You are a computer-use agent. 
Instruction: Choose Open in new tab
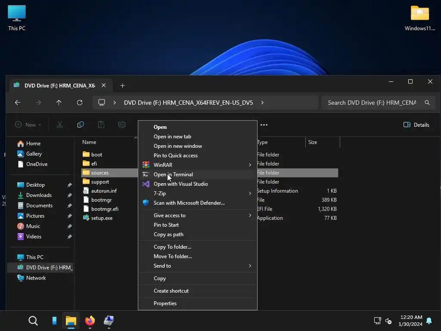[x=198, y=137]
